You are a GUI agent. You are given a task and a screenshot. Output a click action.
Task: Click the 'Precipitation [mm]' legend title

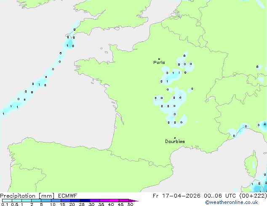27,196
